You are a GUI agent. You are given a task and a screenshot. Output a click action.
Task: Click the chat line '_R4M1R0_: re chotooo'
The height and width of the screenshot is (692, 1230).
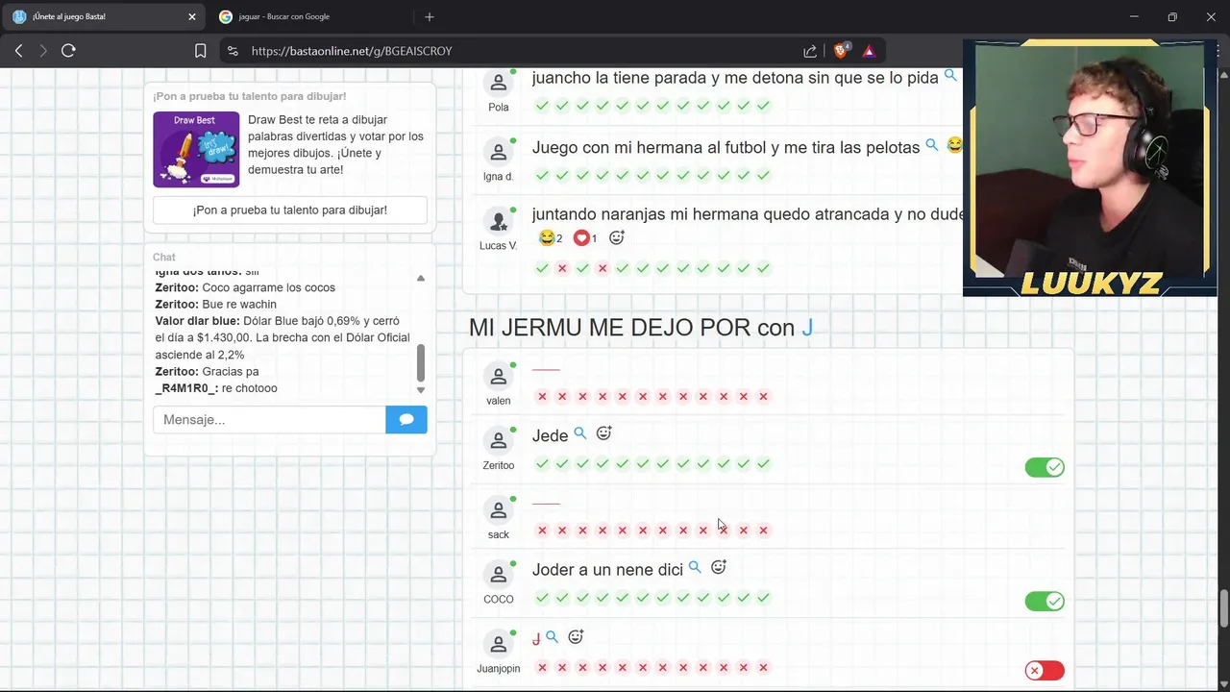(216, 388)
